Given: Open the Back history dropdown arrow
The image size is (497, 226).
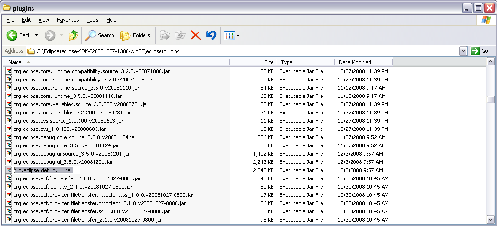Looking at the screenshot, I should 36,35.
